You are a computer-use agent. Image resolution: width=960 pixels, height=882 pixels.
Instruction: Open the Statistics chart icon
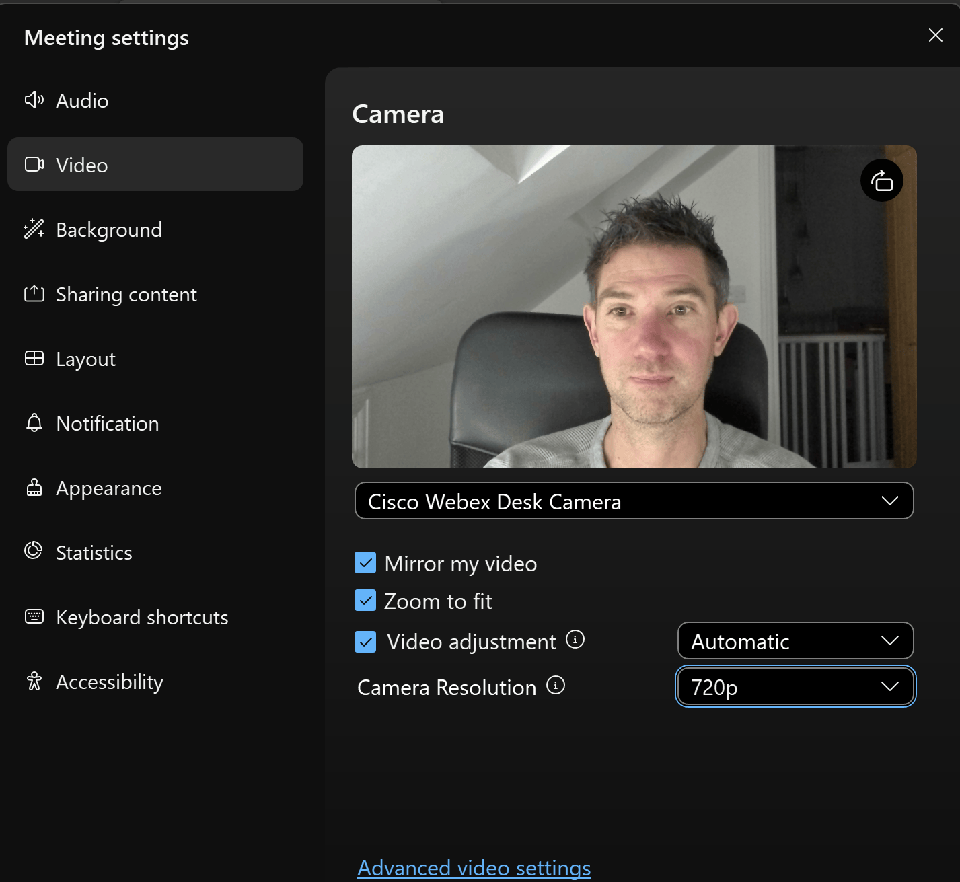coord(34,551)
